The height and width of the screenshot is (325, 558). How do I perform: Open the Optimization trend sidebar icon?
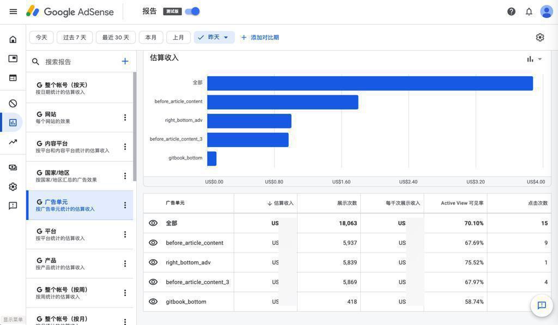[13, 142]
